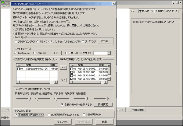183x126 pixels.
Task: Switch to ベンチマーク tab
Action: (171, 11)
